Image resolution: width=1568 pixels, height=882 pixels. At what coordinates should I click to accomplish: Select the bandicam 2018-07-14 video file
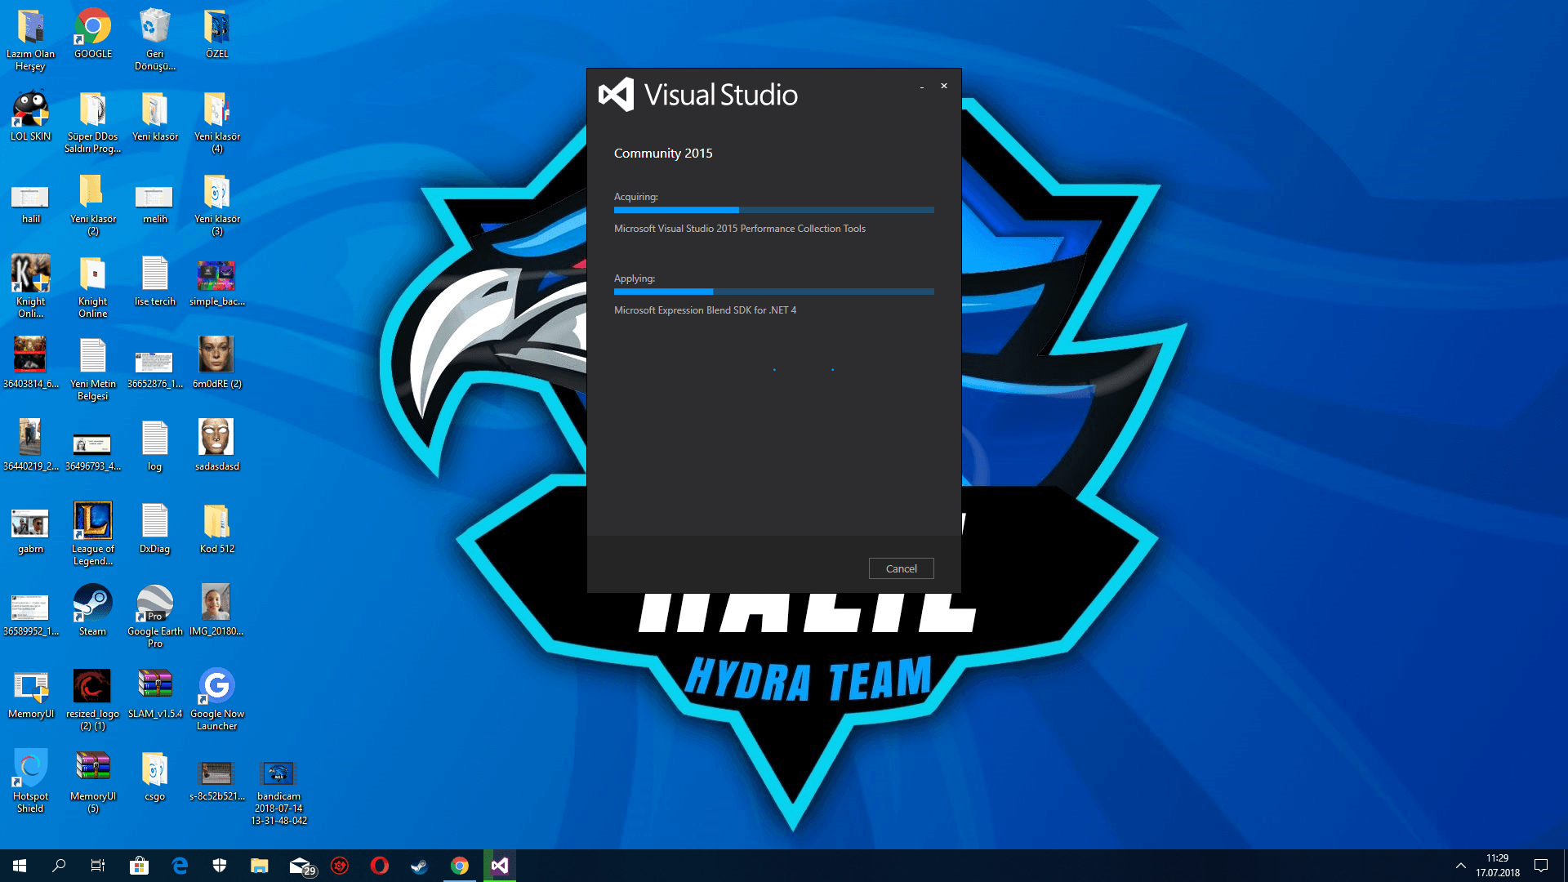[x=278, y=792]
